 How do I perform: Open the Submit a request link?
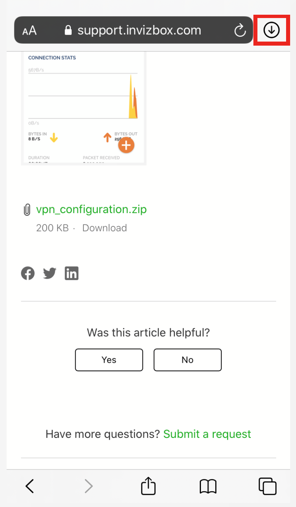(207, 434)
